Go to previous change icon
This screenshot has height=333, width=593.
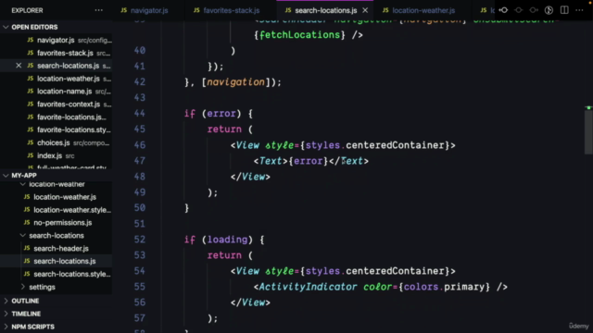pyautogui.click(x=503, y=10)
